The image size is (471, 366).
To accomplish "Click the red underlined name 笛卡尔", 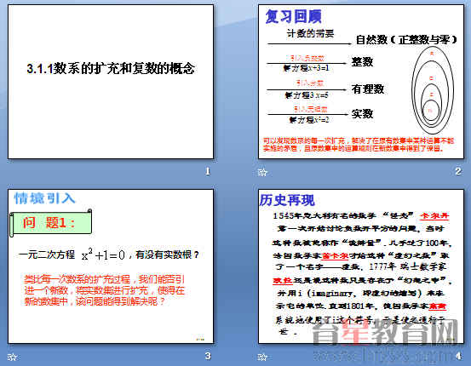I will (335, 256).
